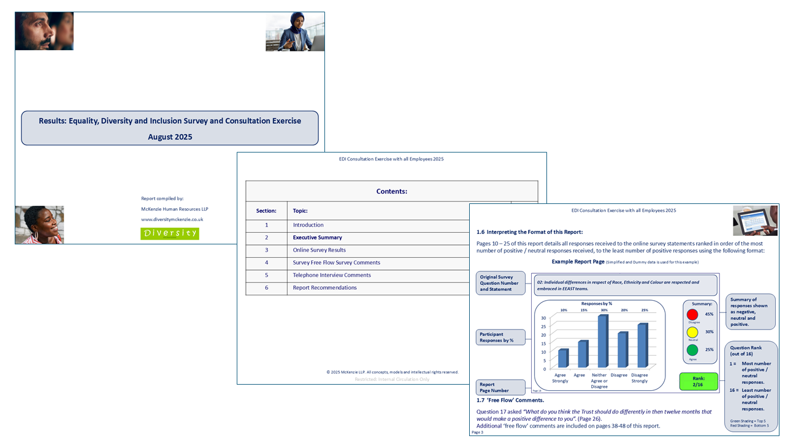Click the green Diversity logo
The height and width of the screenshot is (441, 785).
click(170, 233)
